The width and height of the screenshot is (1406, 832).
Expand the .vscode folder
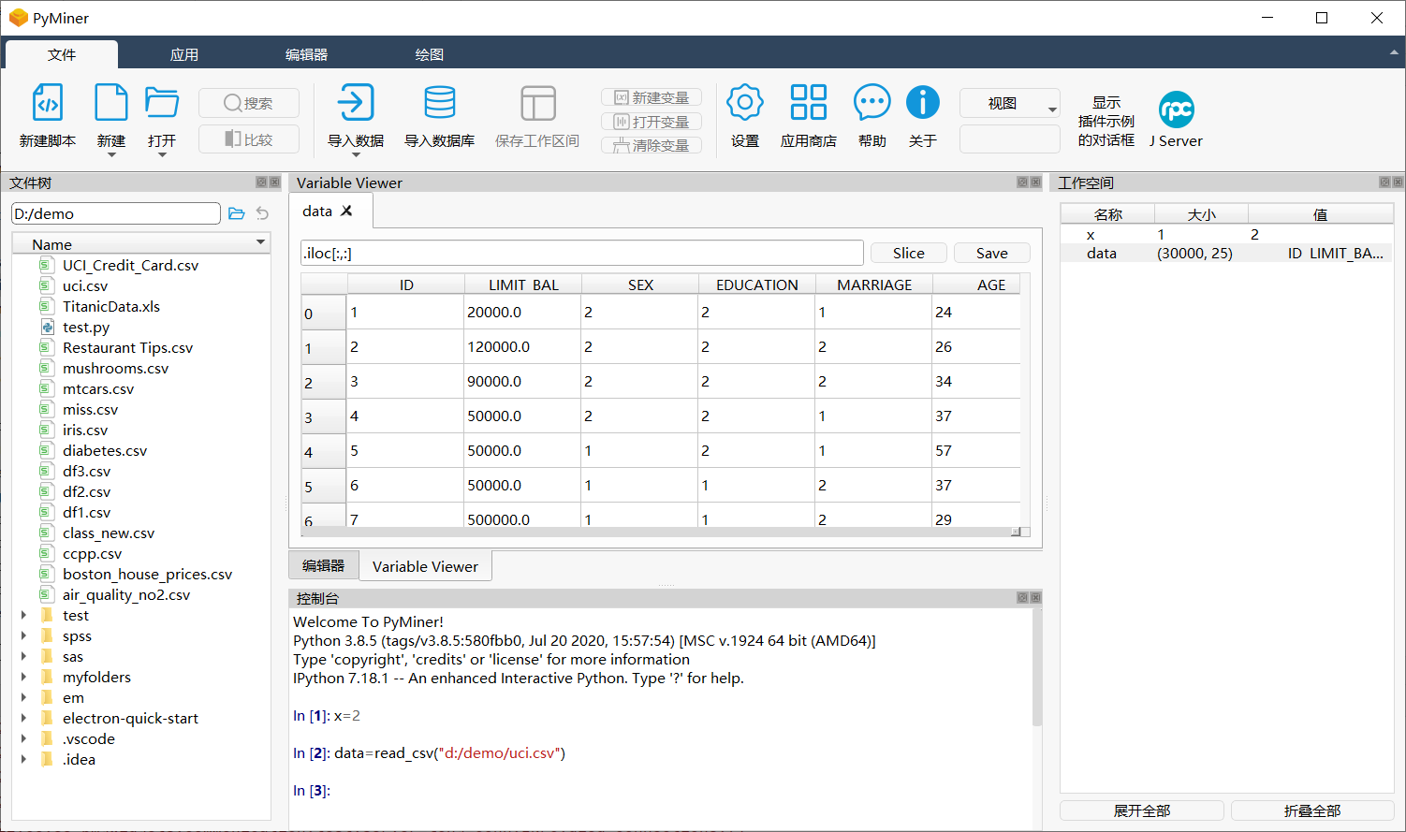(23, 738)
